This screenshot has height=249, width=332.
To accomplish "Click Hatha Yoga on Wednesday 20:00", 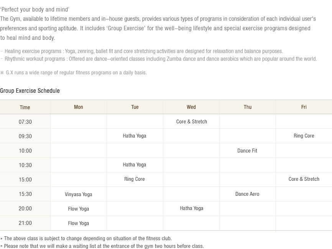I will pyautogui.click(x=192, y=208).
